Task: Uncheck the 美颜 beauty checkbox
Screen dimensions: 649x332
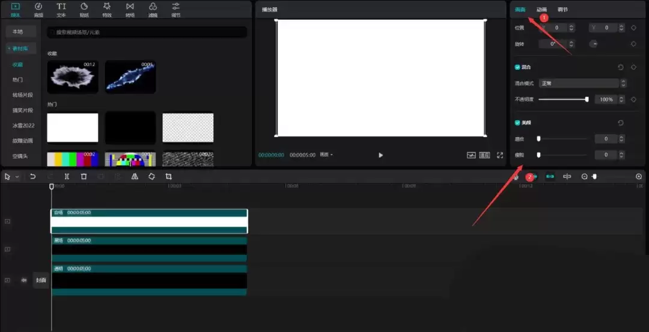Action: click(517, 123)
